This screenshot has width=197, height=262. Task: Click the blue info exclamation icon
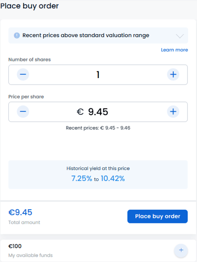tap(17, 36)
